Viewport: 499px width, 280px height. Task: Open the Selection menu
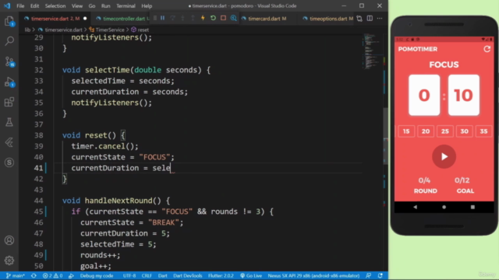point(55,5)
